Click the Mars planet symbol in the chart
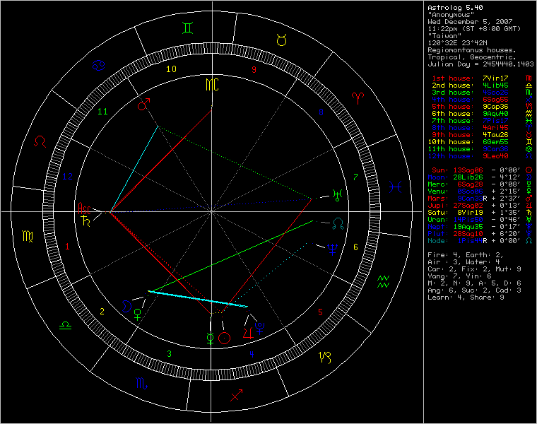 click(x=143, y=105)
